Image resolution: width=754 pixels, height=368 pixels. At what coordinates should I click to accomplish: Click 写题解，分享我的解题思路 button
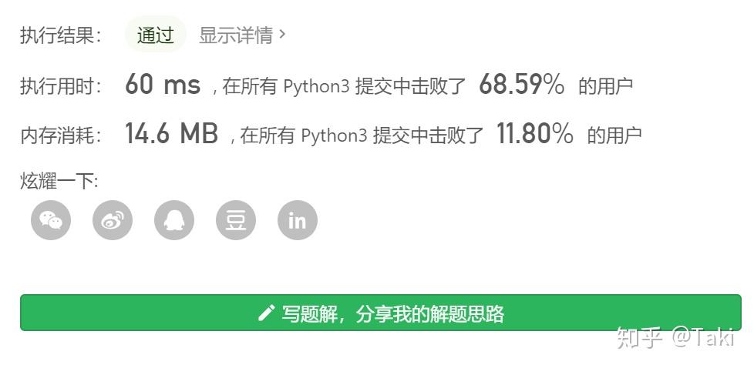[x=380, y=313]
